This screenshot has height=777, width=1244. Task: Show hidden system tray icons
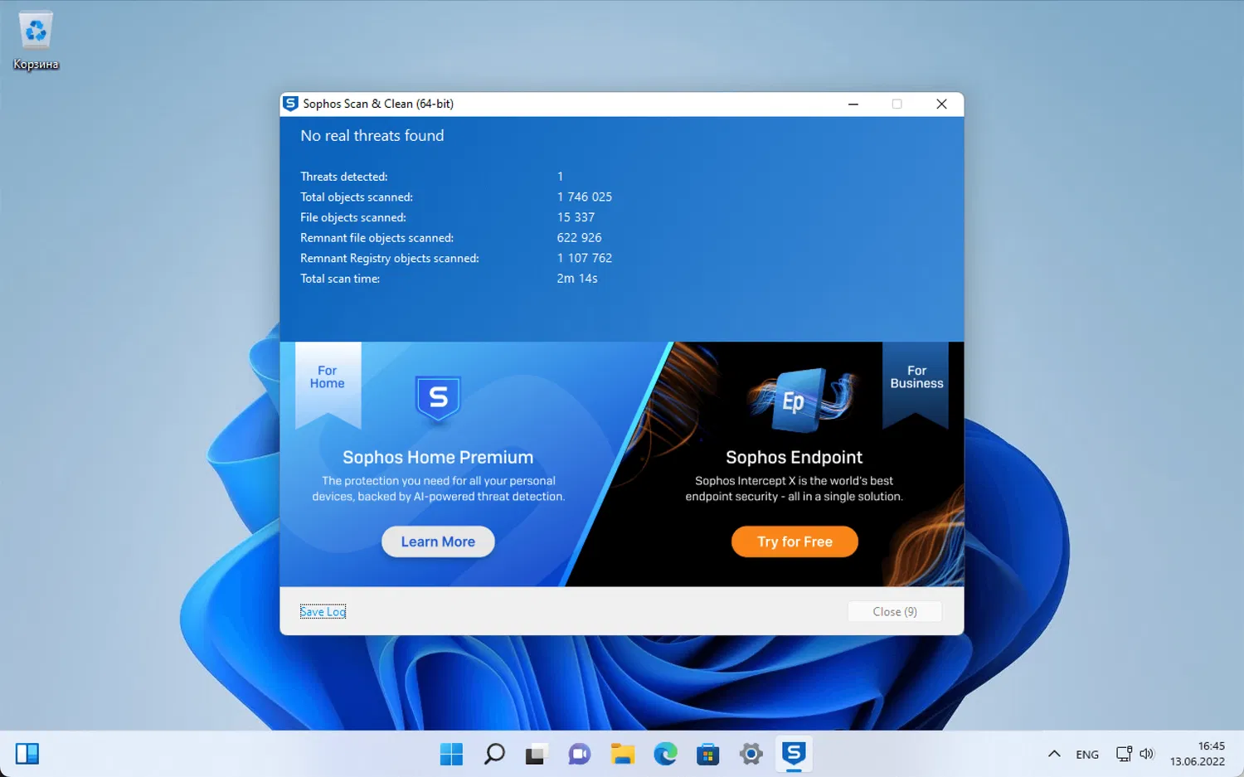(x=1054, y=754)
